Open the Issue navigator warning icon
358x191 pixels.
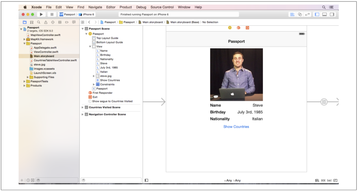pos(46,22)
